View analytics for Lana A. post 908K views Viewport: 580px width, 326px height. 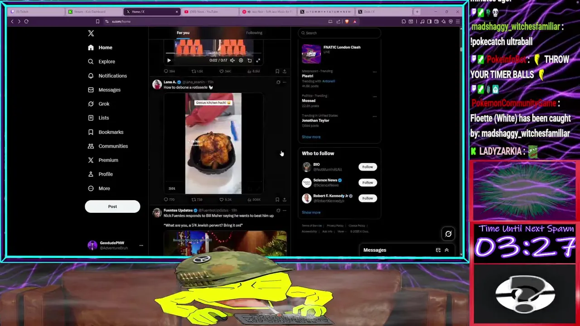tap(254, 199)
